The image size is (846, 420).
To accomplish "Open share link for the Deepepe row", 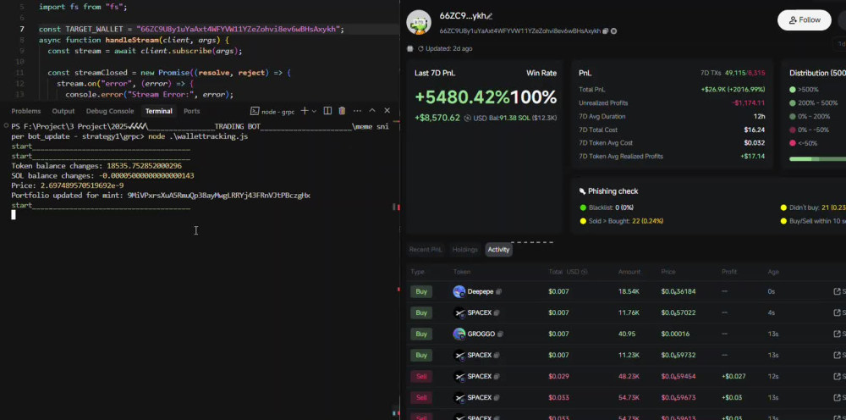I will [838, 291].
